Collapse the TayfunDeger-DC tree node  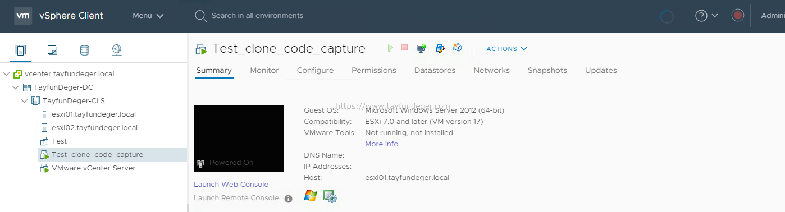pyautogui.click(x=15, y=87)
